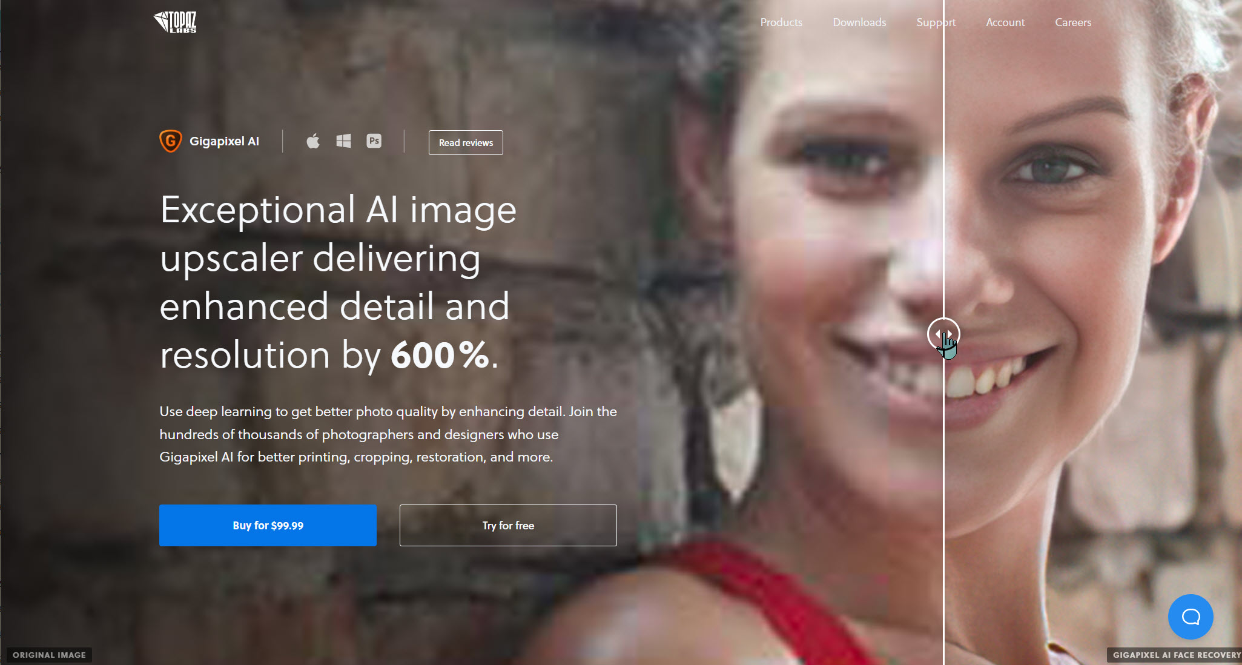Click the Read reviews link
The width and height of the screenshot is (1242, 665).
click(x=465, y=142)
